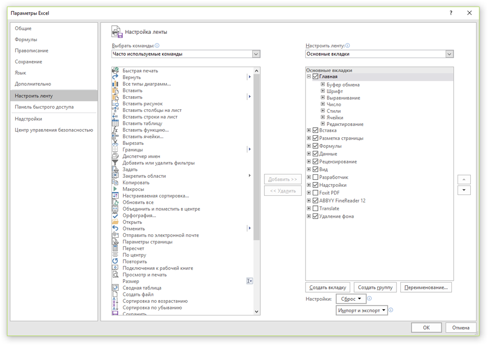Uncheck the Вставка tab checkbox
Viewport: 488px width, 345px height.
[315, 131]
